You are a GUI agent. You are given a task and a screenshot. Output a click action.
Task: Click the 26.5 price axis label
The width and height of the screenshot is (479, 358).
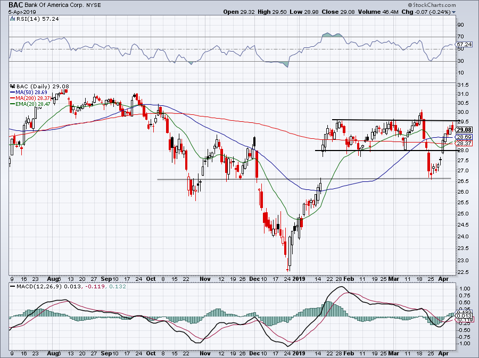(x=462, y=181)
